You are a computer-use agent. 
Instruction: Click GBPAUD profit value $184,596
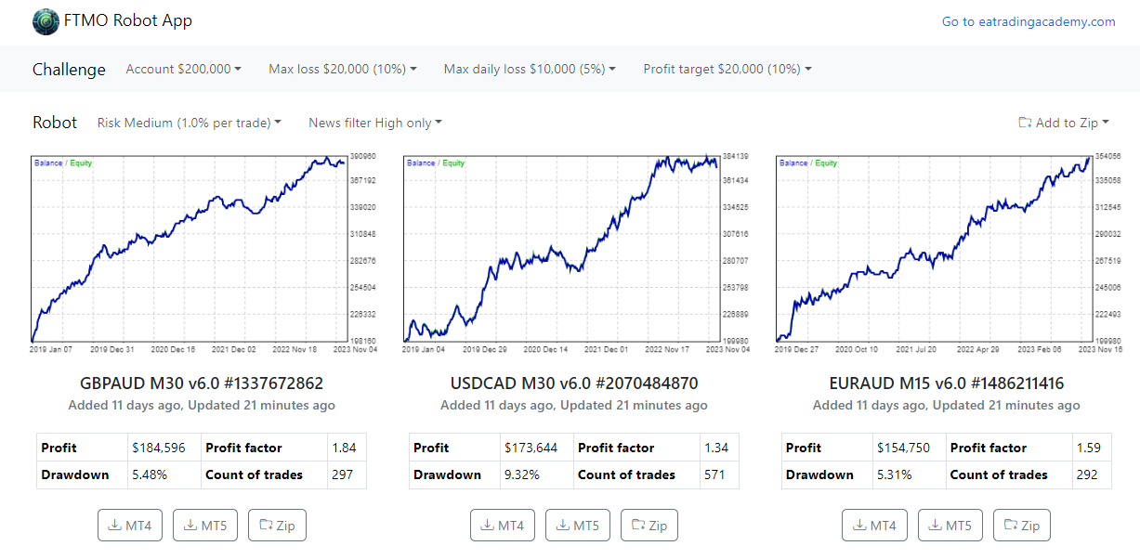[x=159, y=448]
